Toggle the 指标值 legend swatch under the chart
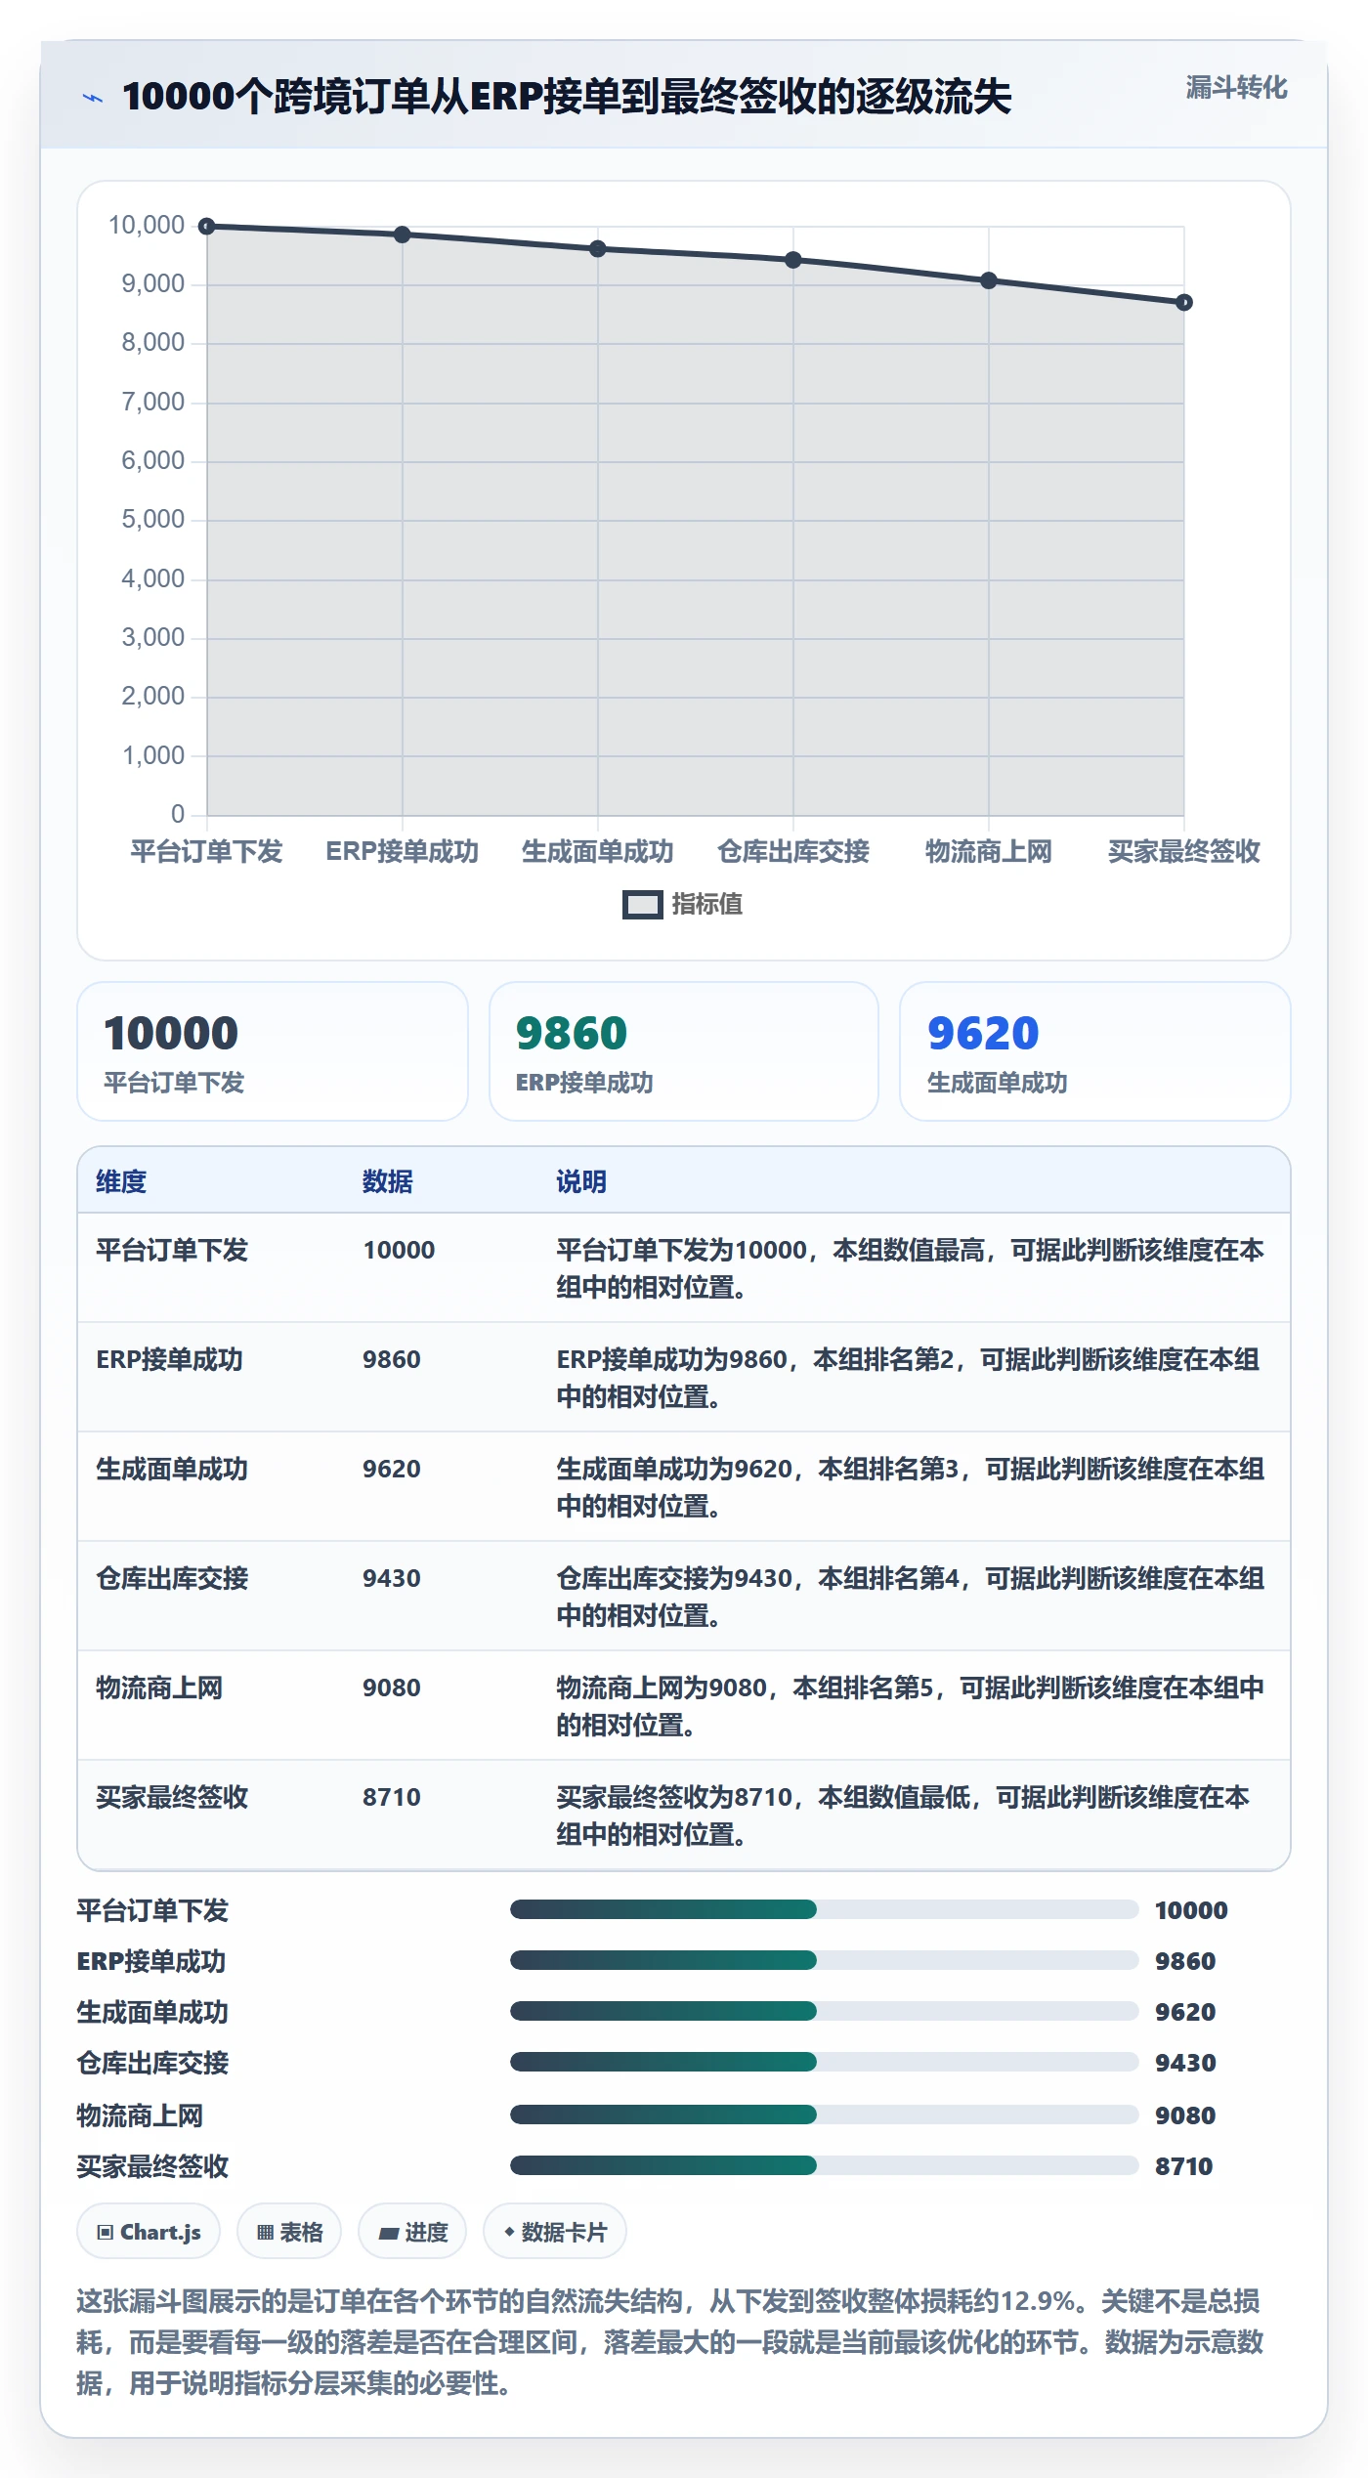This screenshot has width=1368, height=2478. 643,905
